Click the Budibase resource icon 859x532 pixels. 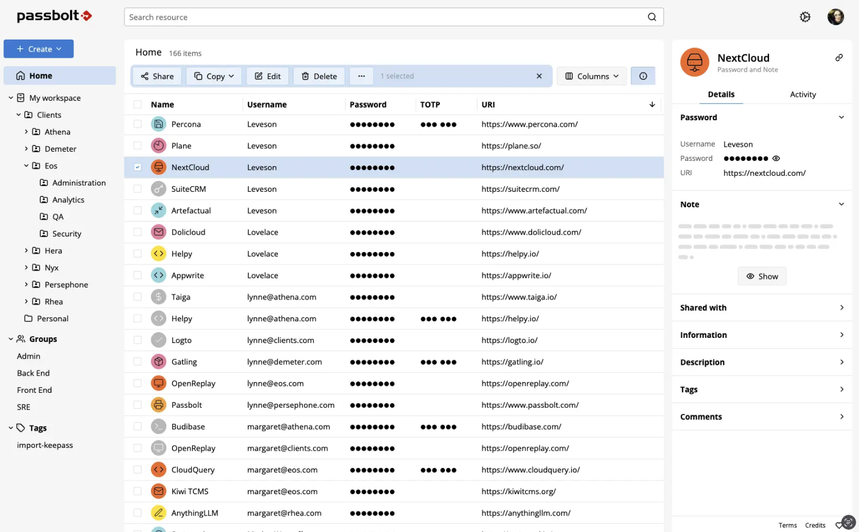159,427
